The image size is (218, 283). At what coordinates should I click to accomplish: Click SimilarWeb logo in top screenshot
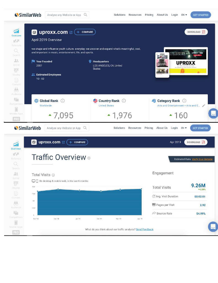(x=28, y=15)
